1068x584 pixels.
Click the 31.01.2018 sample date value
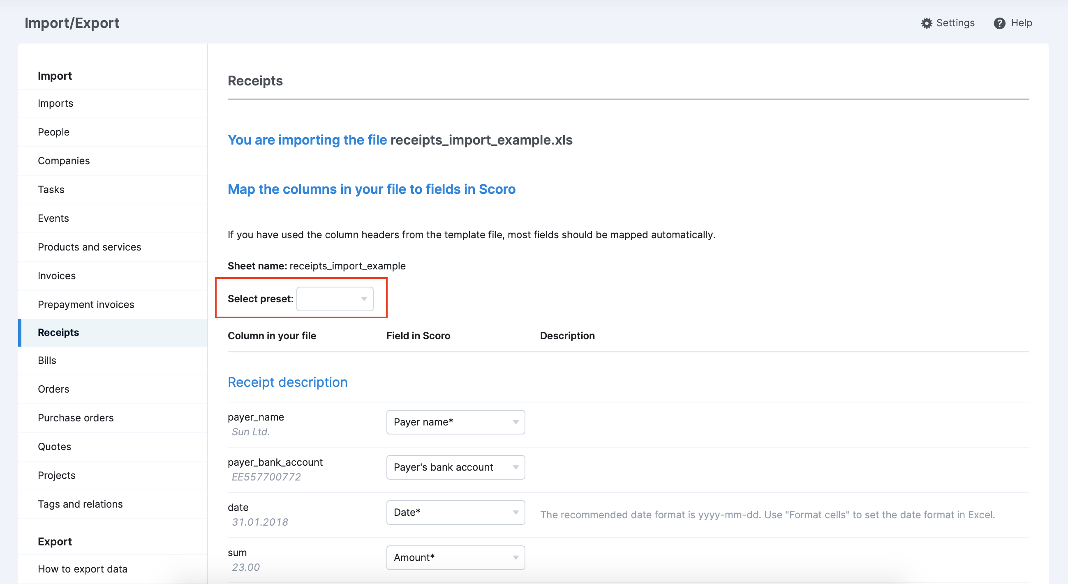tap(260, 522)
